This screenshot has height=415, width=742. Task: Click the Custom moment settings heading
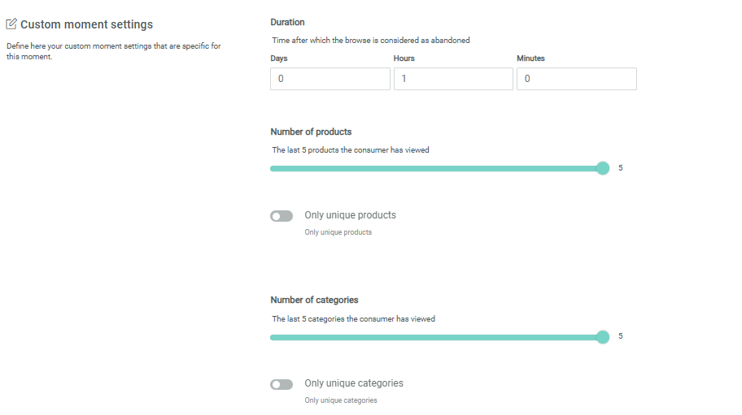pyautogui.click(x=86, y=25)
